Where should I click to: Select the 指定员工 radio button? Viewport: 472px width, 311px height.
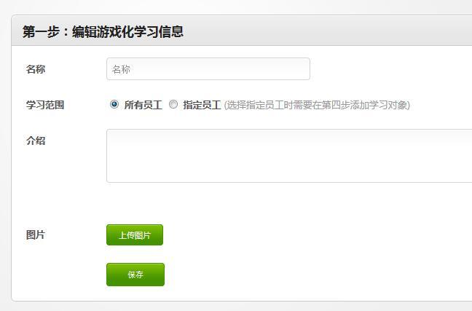[x=173, y=104]
